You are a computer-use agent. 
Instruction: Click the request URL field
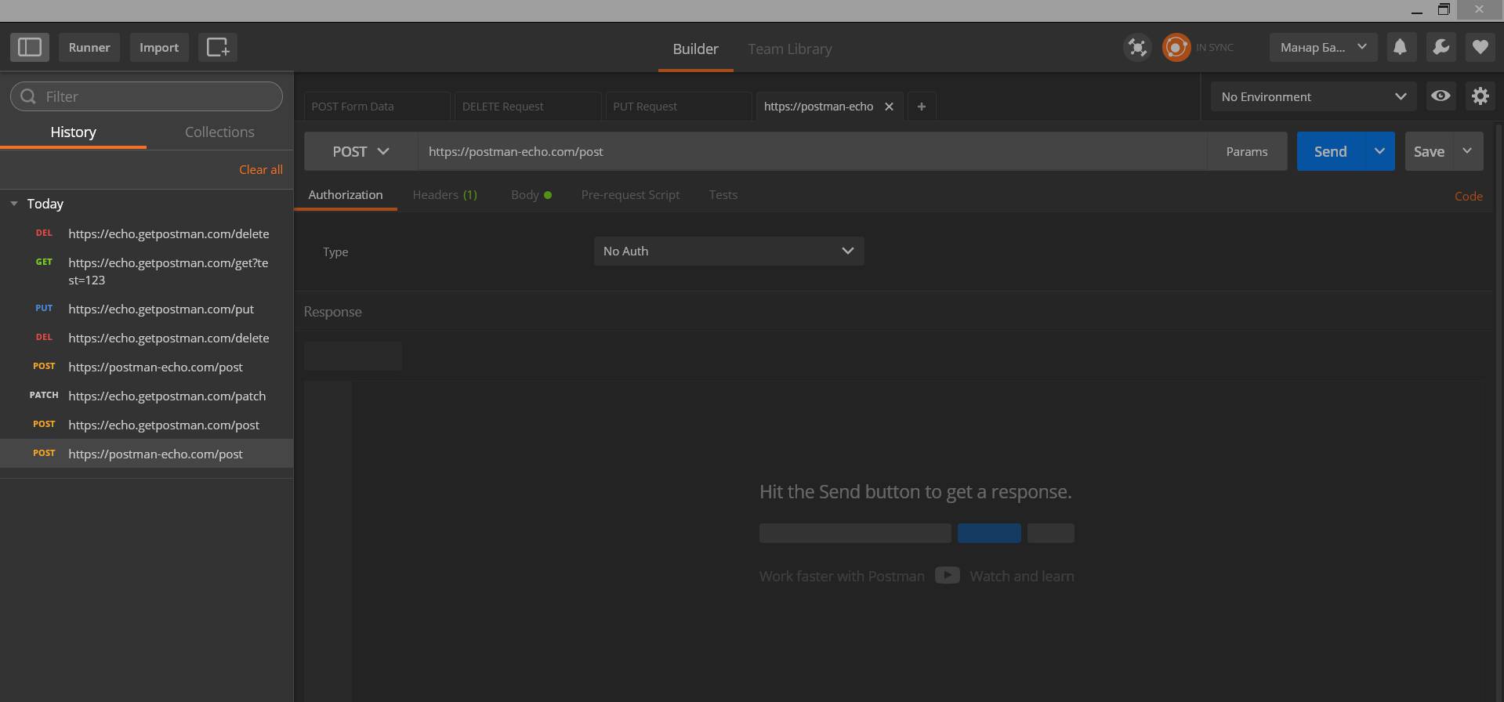(813, 151)
